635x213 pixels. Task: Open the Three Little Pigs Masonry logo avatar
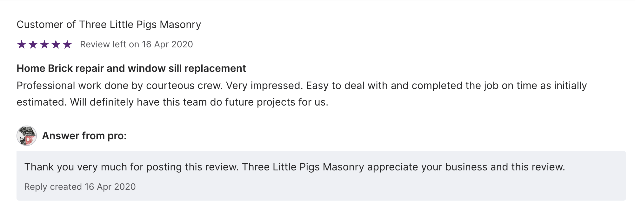(x=27, y=136)
